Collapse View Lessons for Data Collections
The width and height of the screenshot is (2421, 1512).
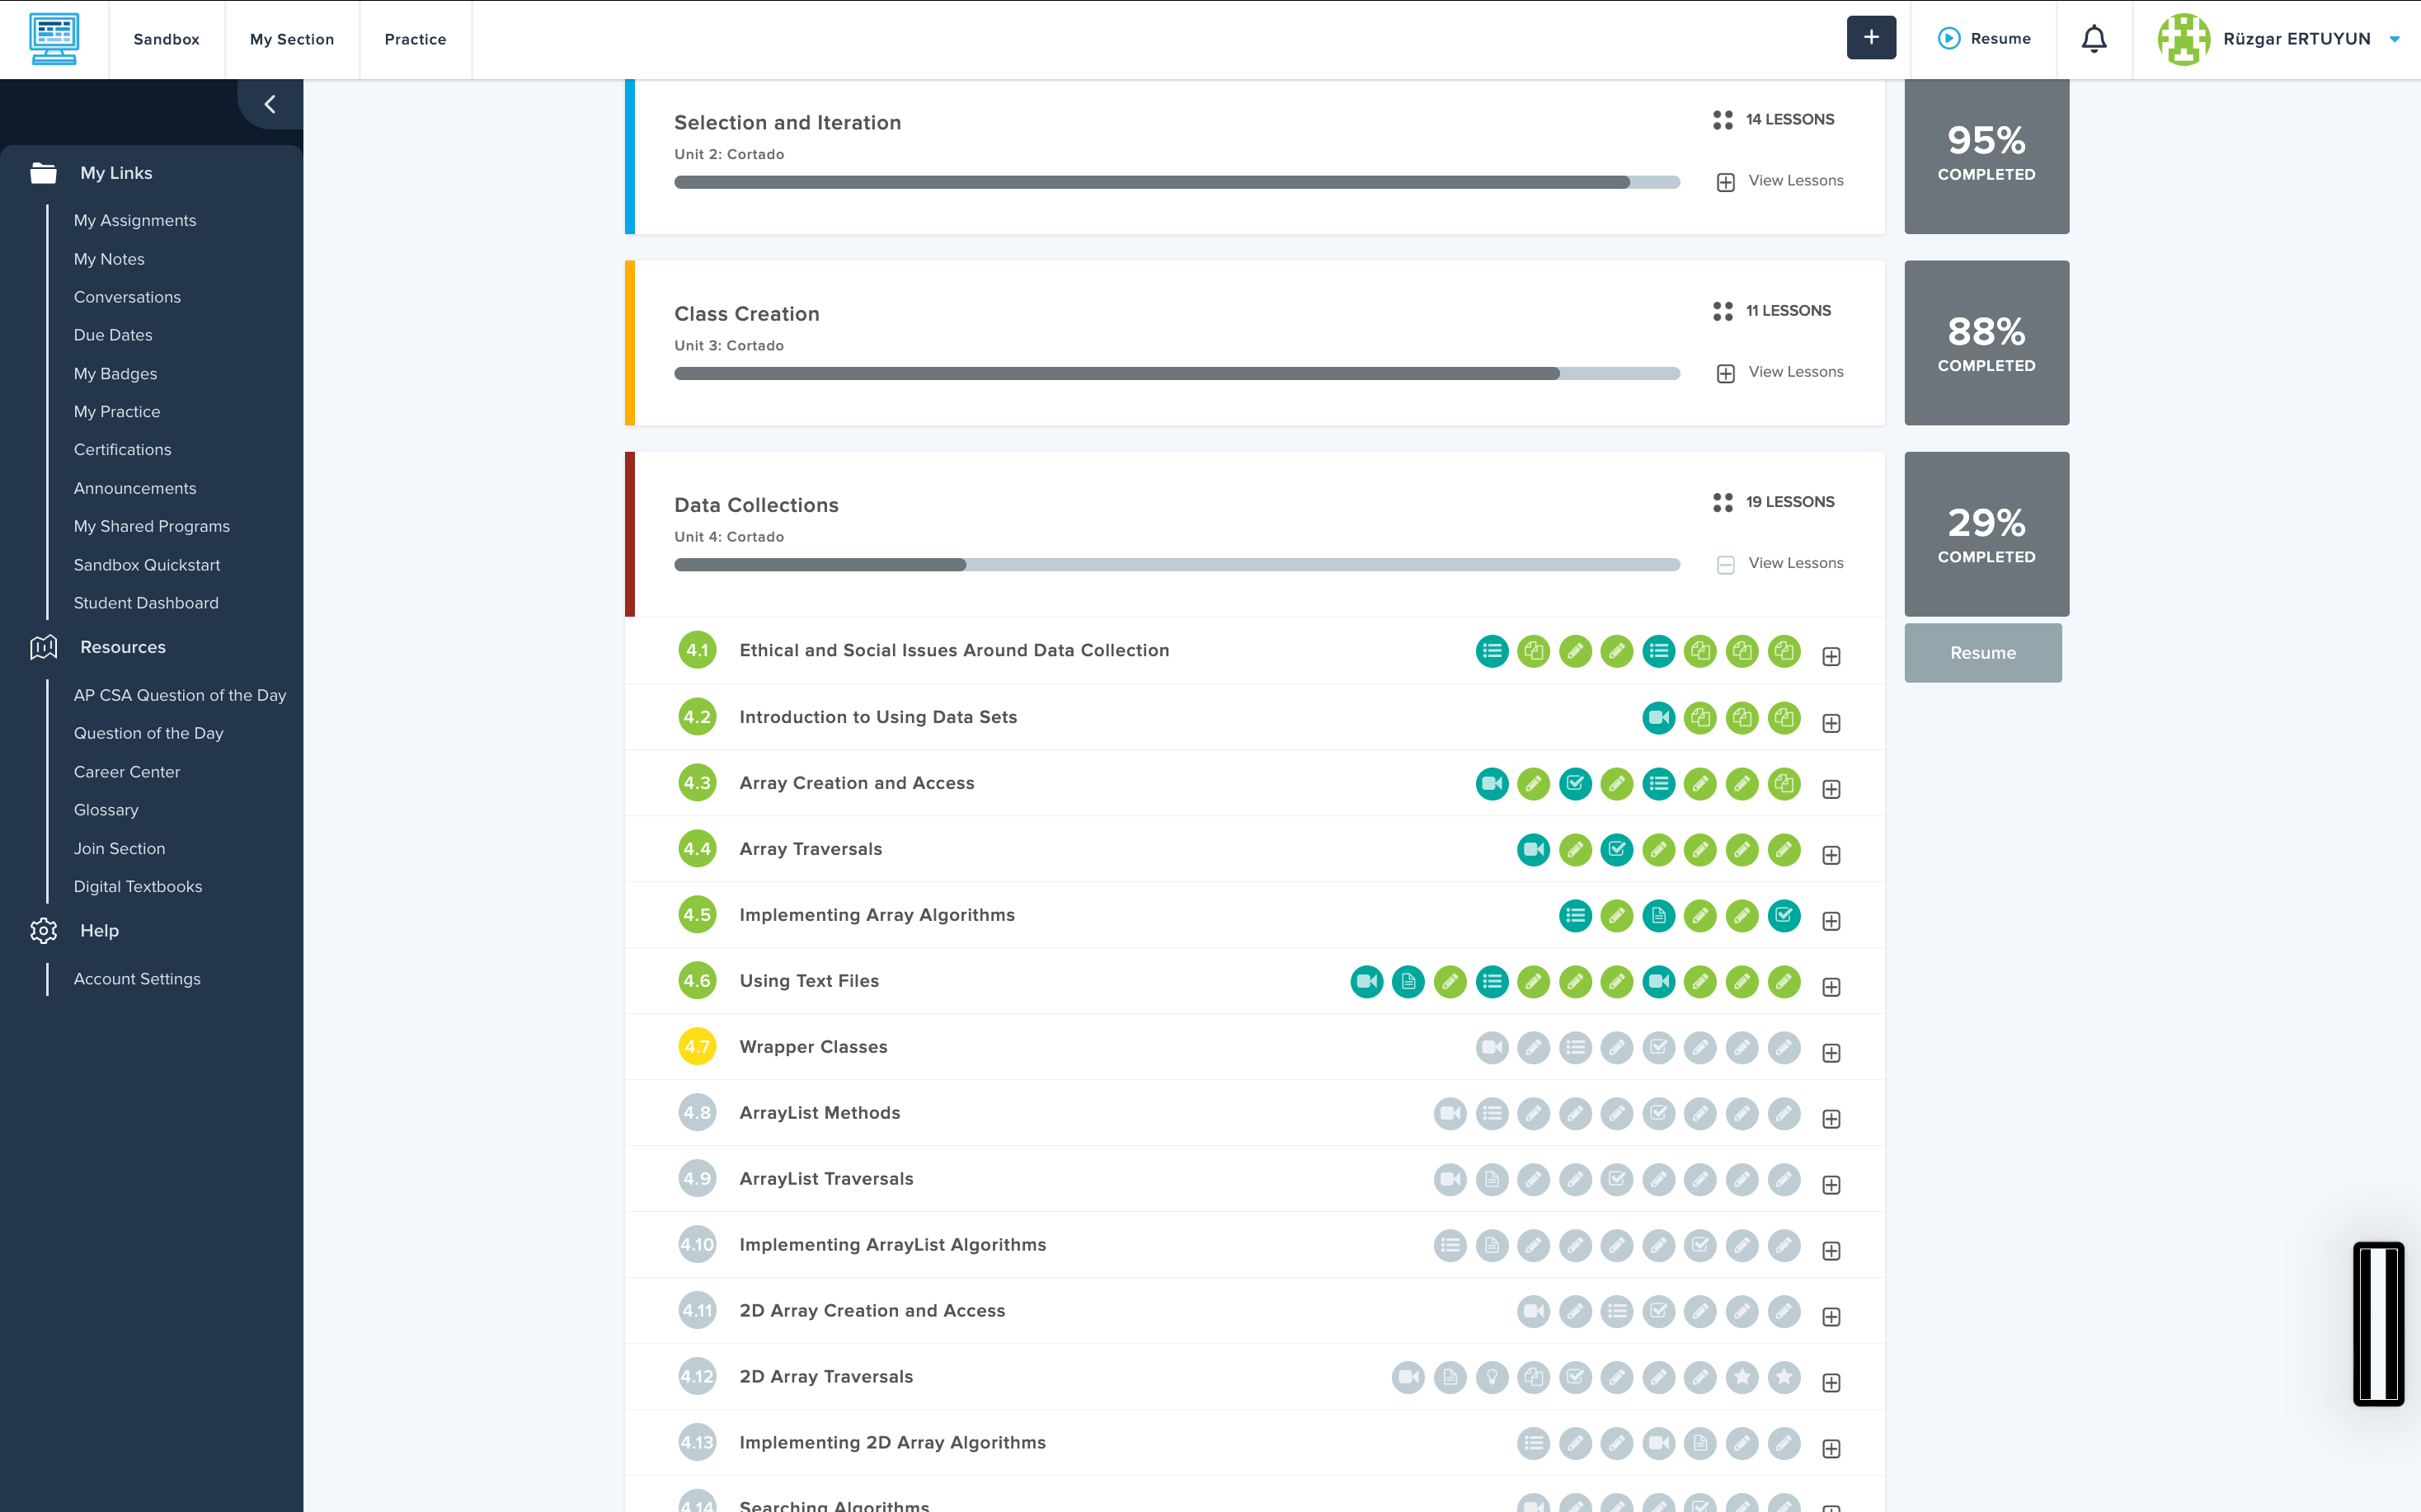pos(1780,564)
